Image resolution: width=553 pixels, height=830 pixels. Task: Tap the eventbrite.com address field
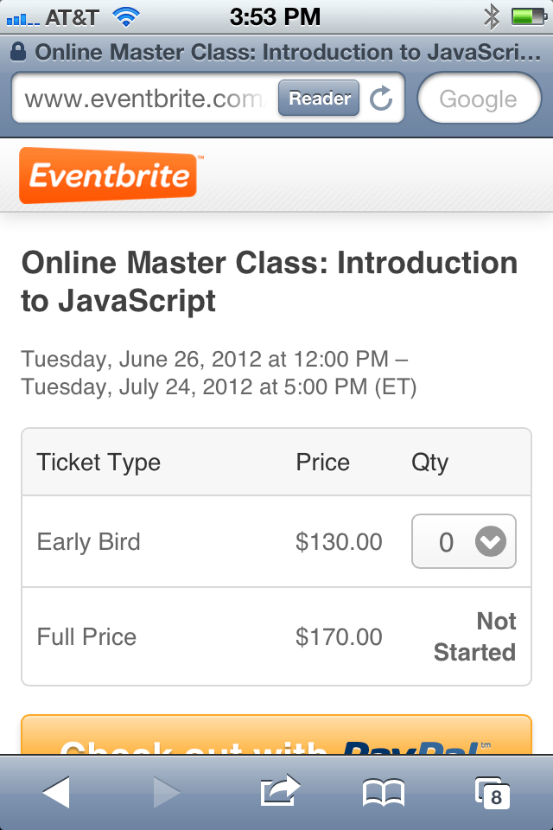click(x=143, y=99)
